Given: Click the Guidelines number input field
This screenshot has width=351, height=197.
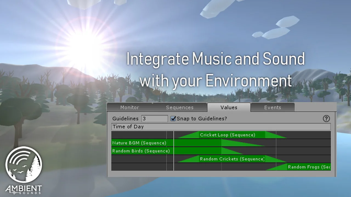Looking at the screenshot, I should [x=155, y=118].
